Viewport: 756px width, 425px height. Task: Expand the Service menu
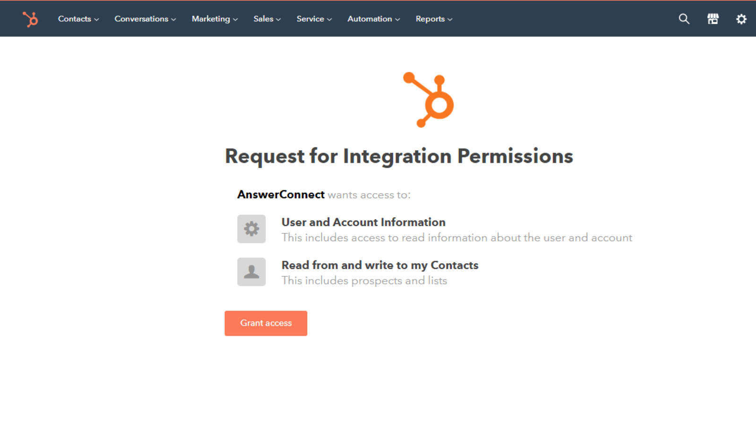pyautogui.click(x=314, y=19)
